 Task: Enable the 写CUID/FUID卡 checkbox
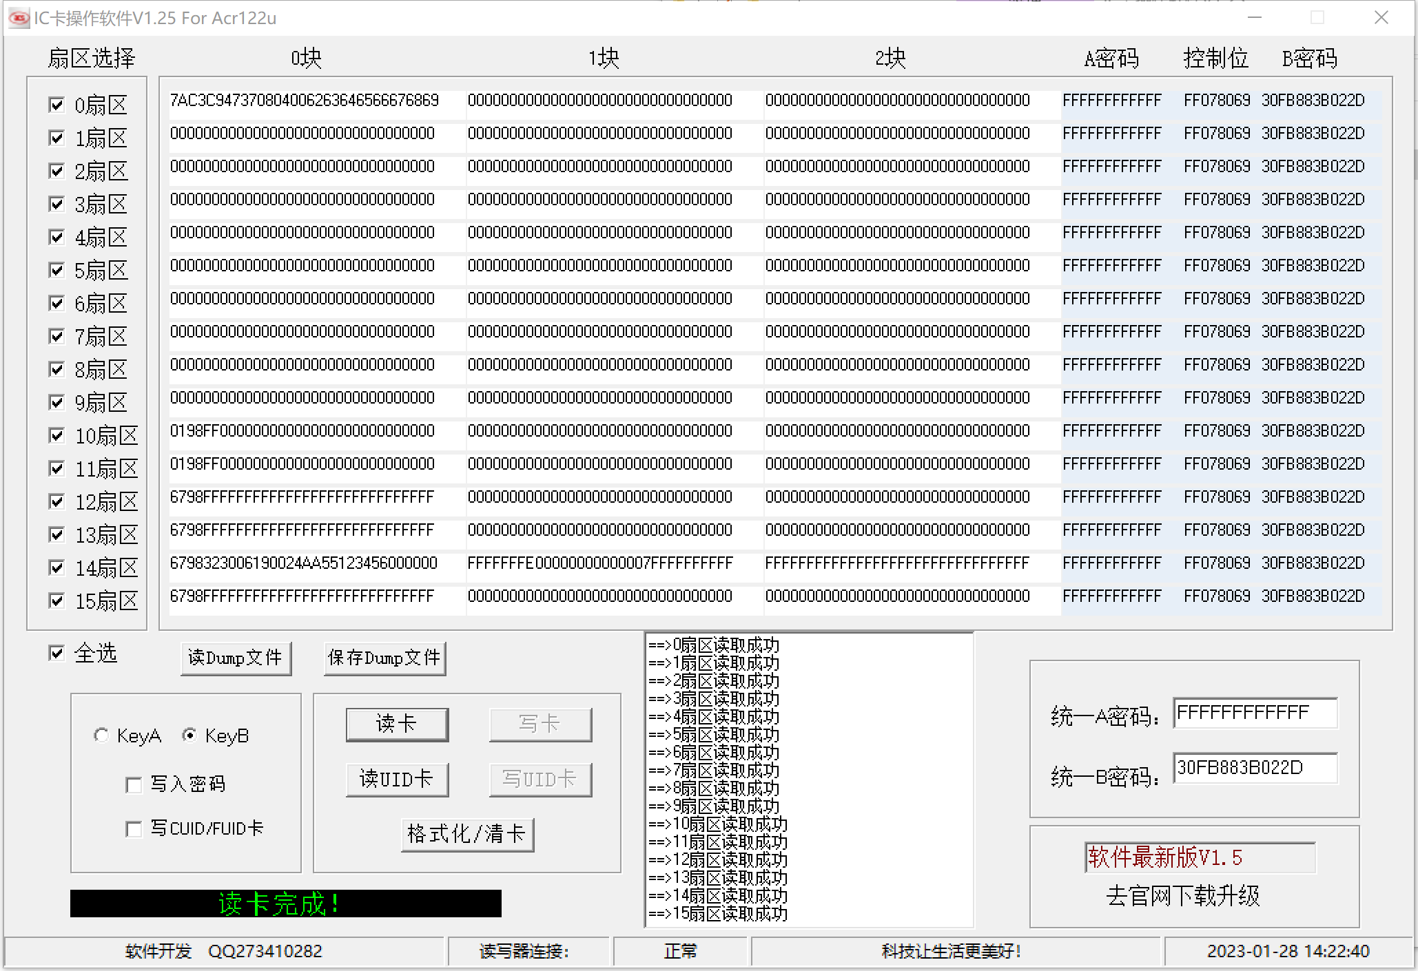point(134,829)
